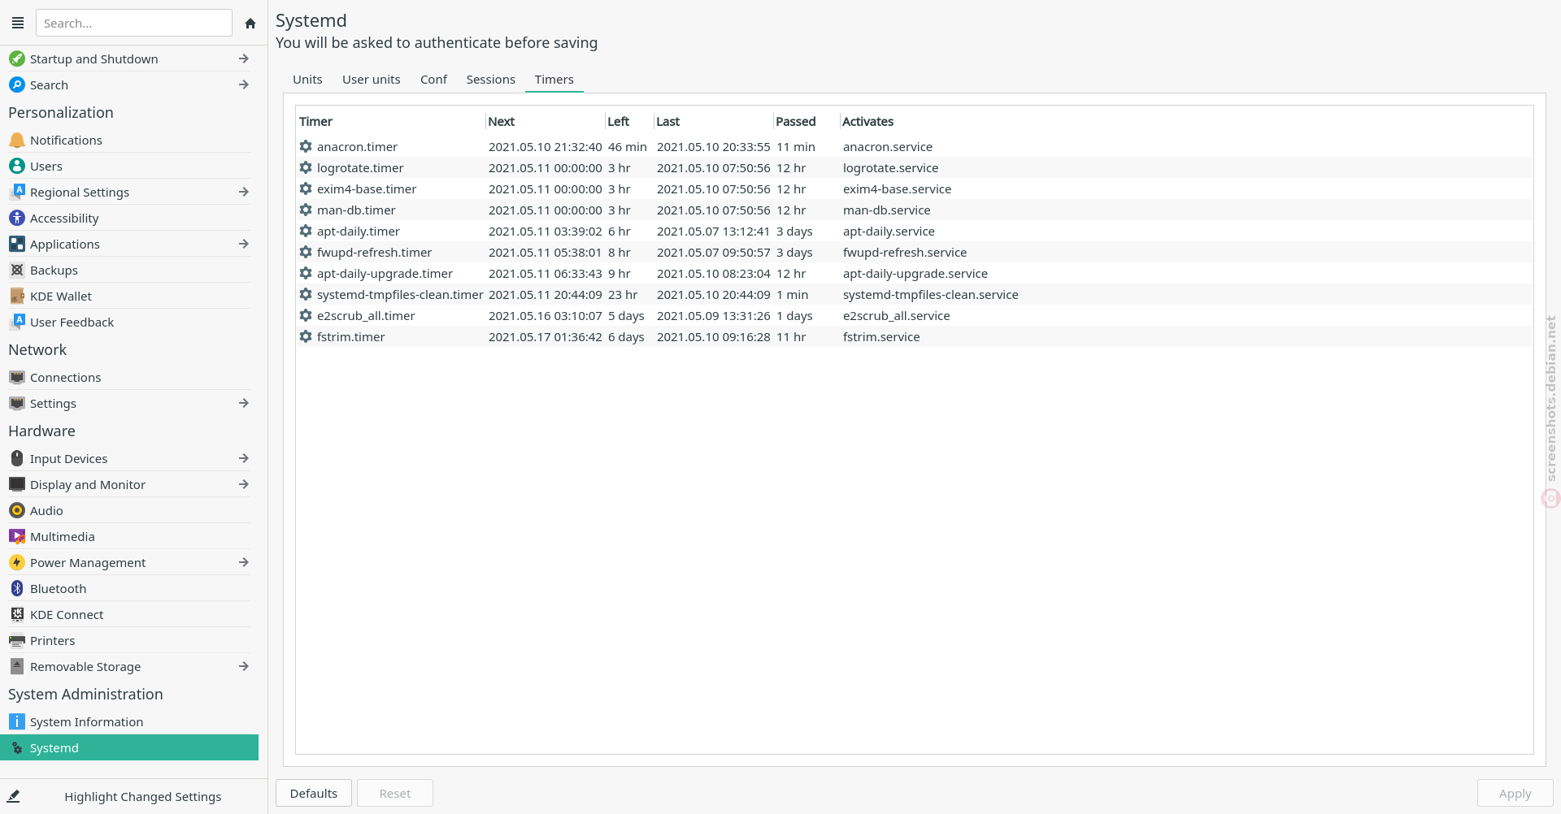Select the exim4-base.timer row

(915, 188)
